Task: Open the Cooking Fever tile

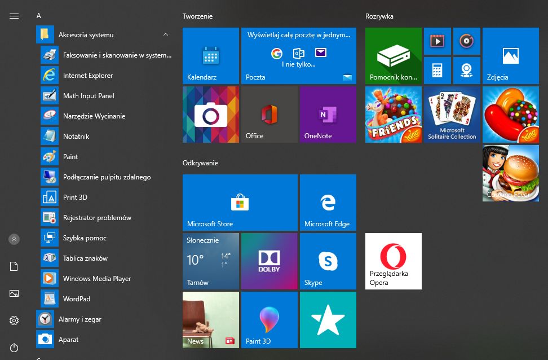Action: 511,173
